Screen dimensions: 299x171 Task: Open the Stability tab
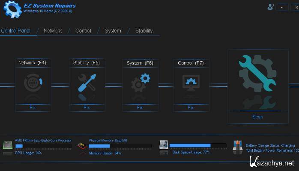tap(144, 31)
